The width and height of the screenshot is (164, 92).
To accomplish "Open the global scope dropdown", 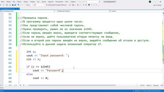I will tap(82, 11).
